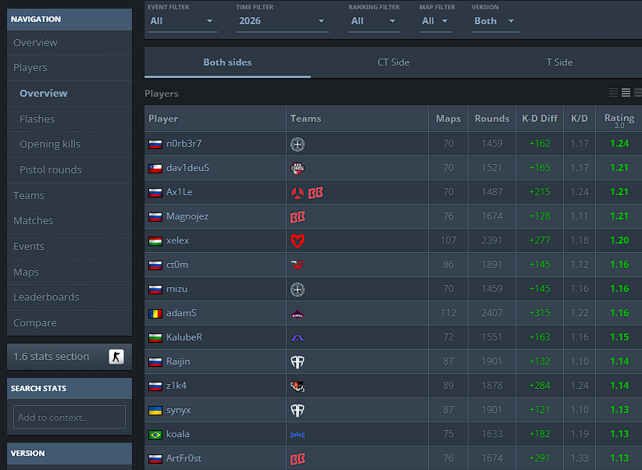The height and width of the screenshot is (470, 642).
Task: Click the MOUZ team logo beside xelex
Action: coord(298,240)
